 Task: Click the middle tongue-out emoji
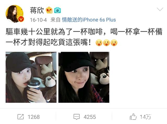[x=106, y=43]
